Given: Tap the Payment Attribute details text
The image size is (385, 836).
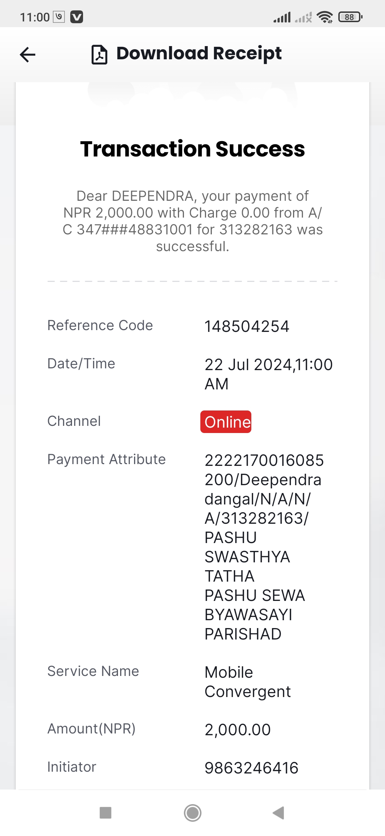Looking at the screenshot, I should click(x=264, y=547).
